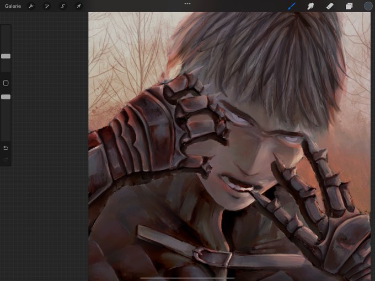
Task: Open the Actions wrench menu
Action: pos(31,6)
